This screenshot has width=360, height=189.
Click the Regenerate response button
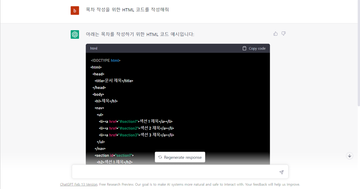(180, 157)
